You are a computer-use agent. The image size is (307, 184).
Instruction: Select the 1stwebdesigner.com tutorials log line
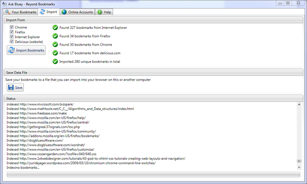(x=96, y=159)
